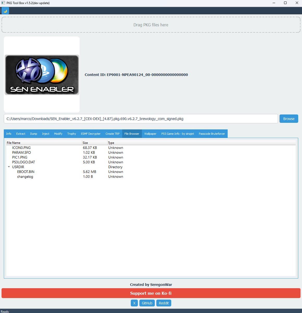Image resolution: width=302 pixels, height=313 pixels.
Task: Switch to PS5 Game Info tab
Action: pyautogui.click(x=178, y=134)
